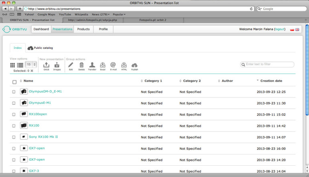Clear selection with the X icon

(x=32, y=71)
